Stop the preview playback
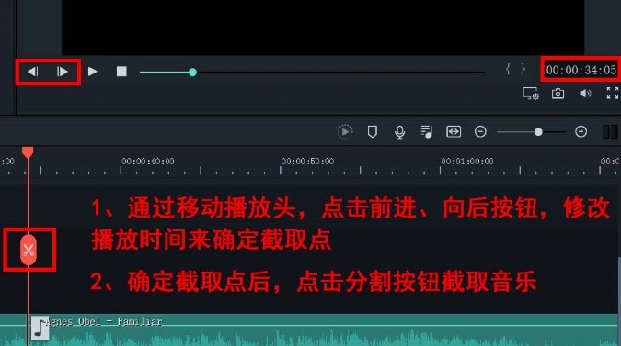The width and height of the screenshot is (621, 346). 121,72
